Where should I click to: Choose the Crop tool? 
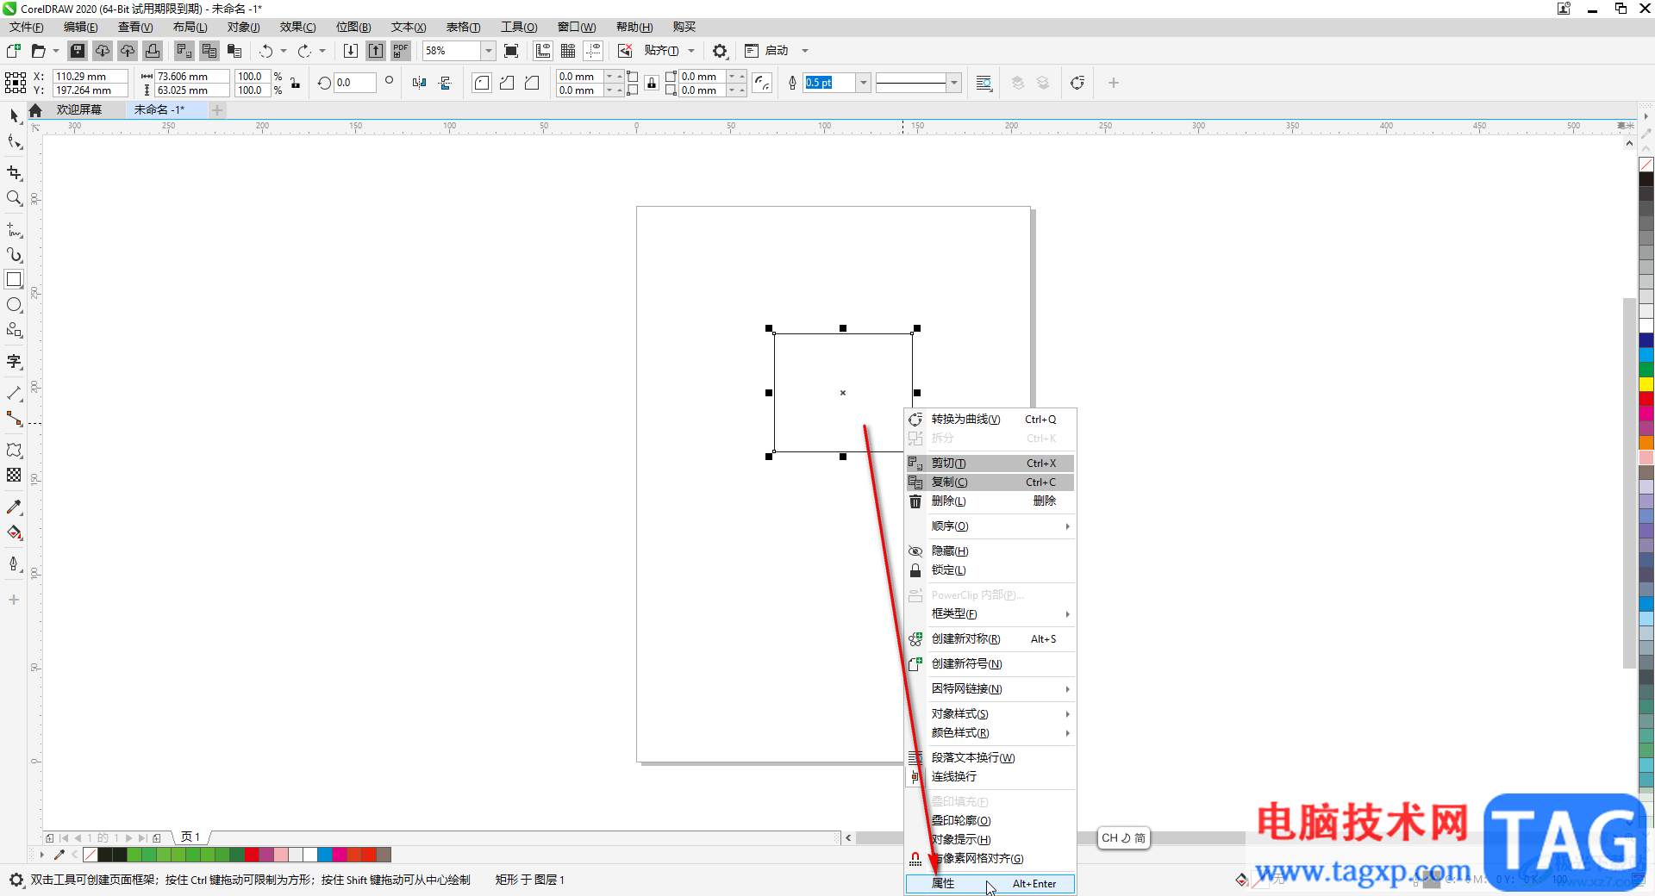14,173
